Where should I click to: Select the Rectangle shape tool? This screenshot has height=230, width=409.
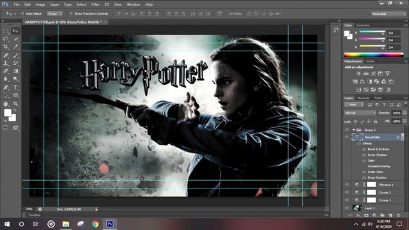[15, 95]
